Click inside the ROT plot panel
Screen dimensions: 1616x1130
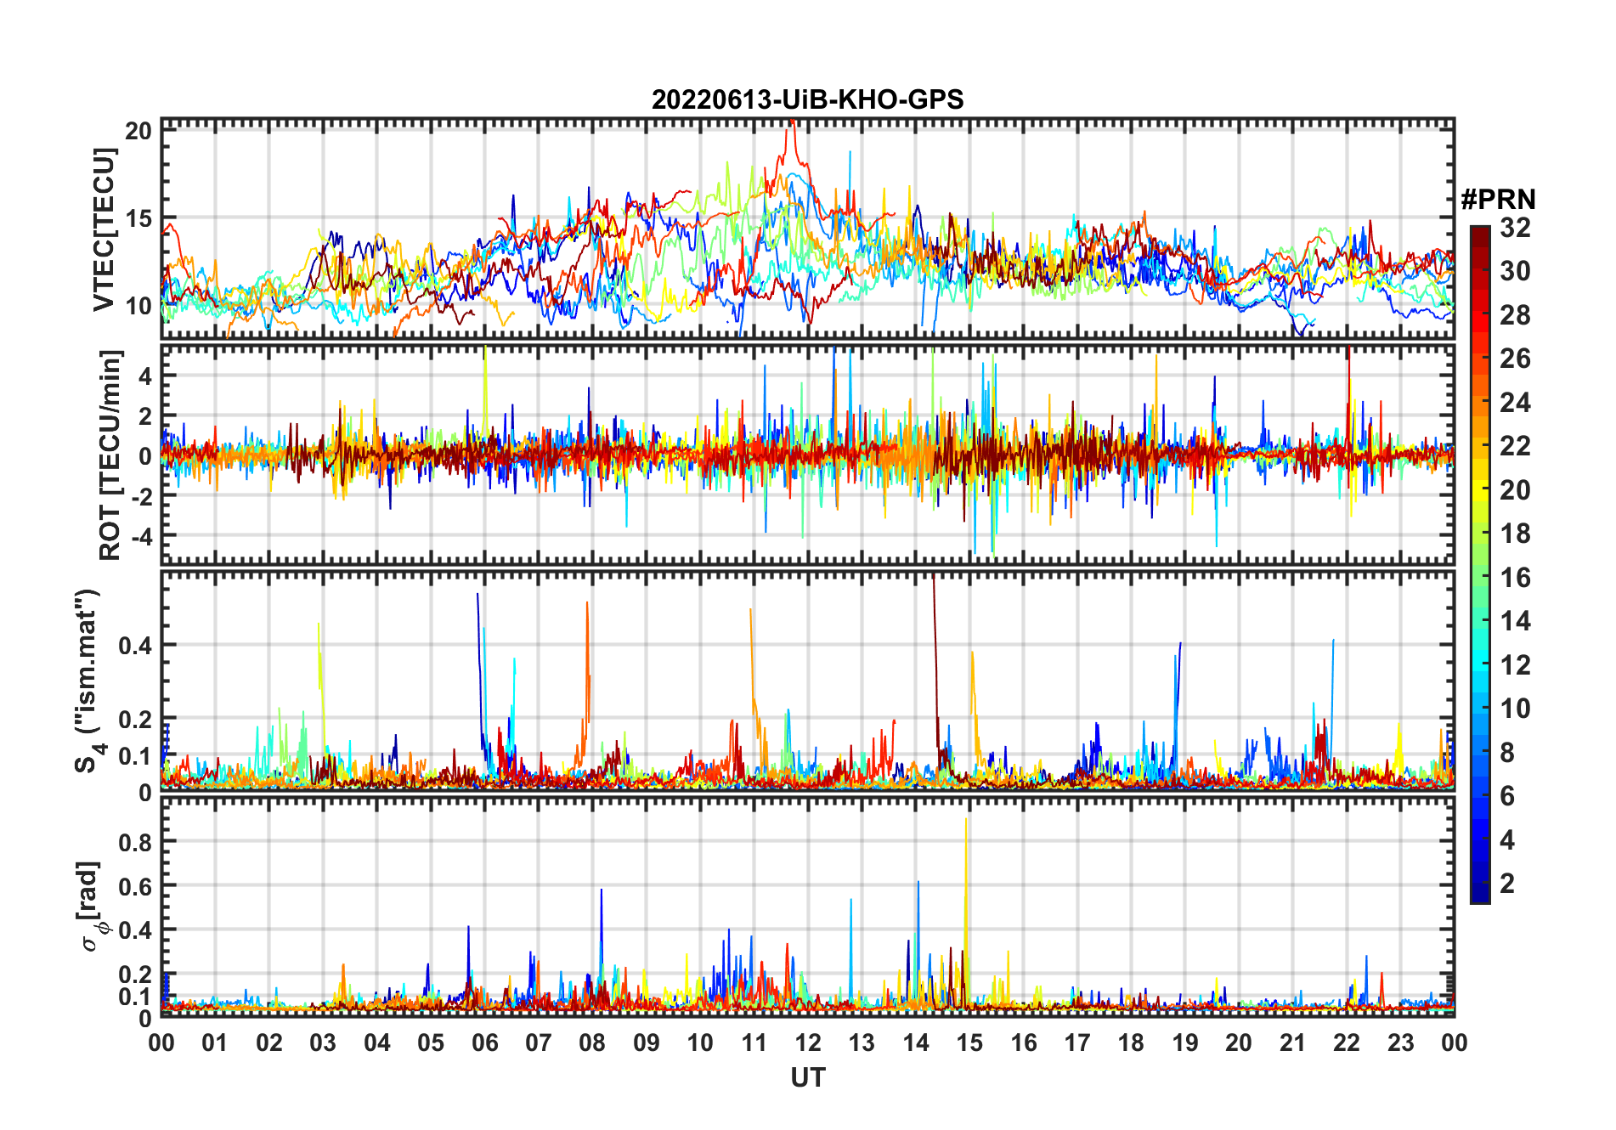point(807,454)
